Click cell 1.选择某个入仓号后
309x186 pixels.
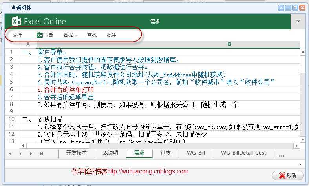(168, 127)
